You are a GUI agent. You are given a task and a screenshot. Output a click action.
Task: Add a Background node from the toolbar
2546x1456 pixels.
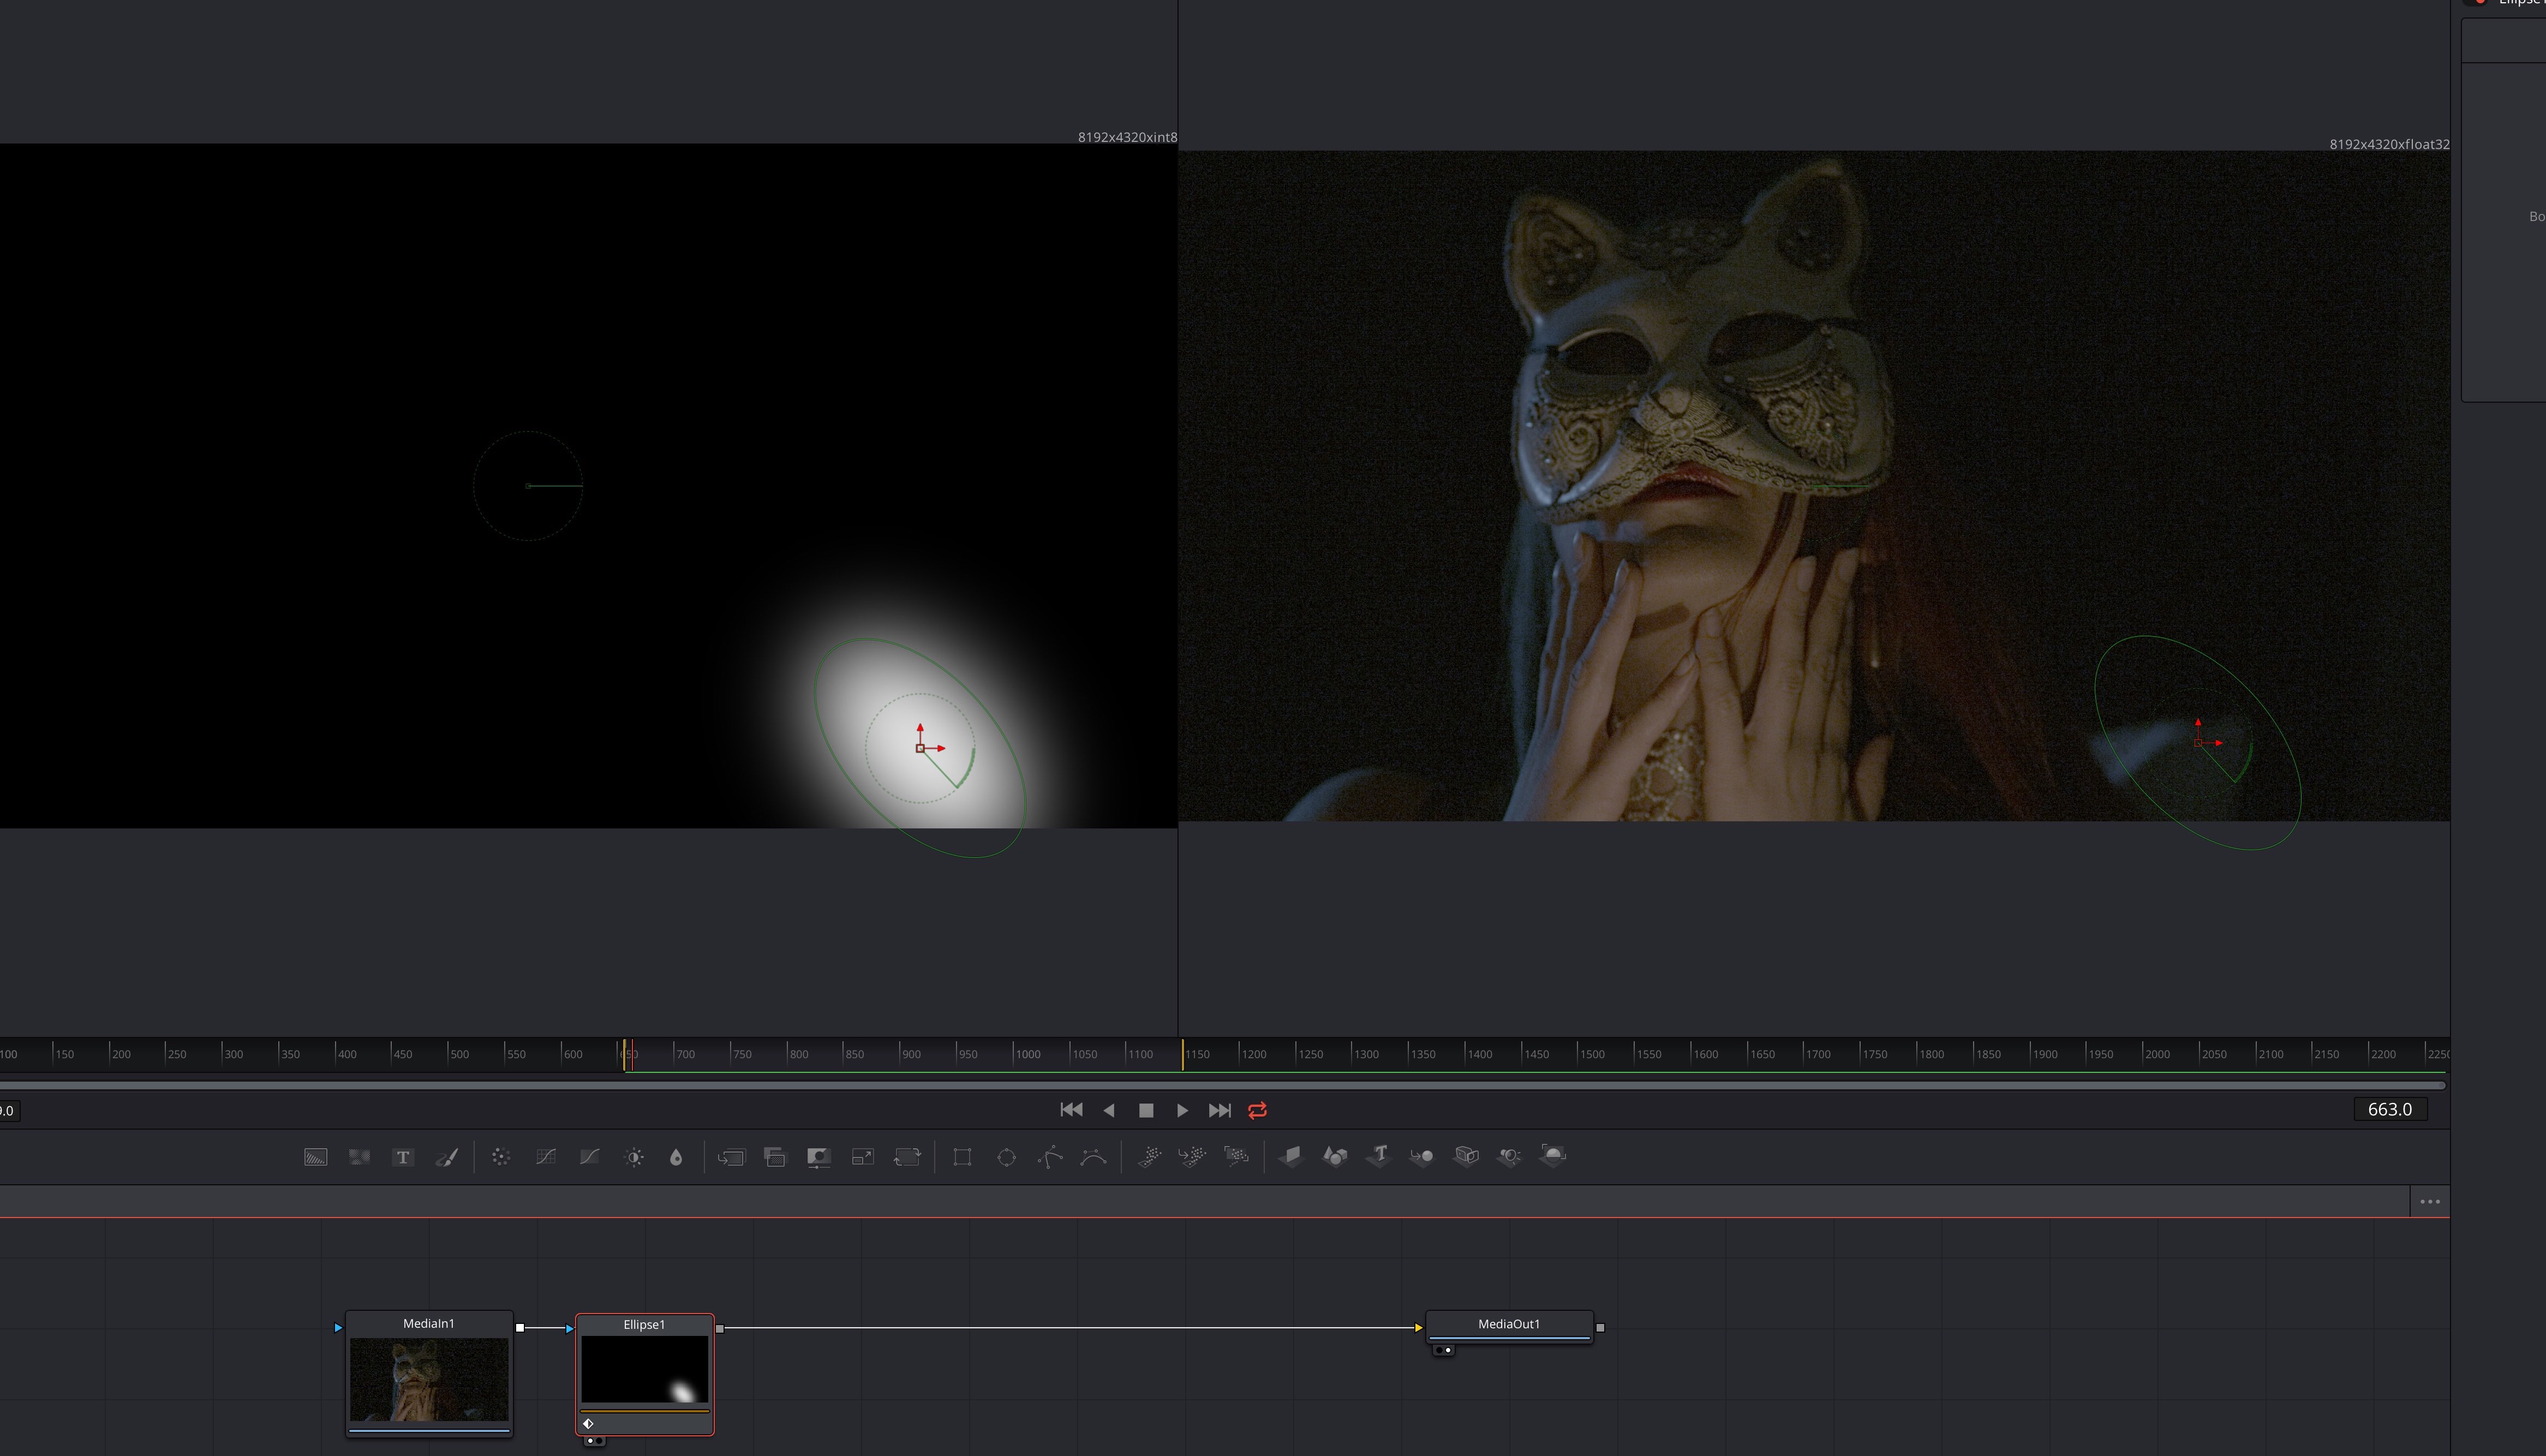pos(315,1157)
